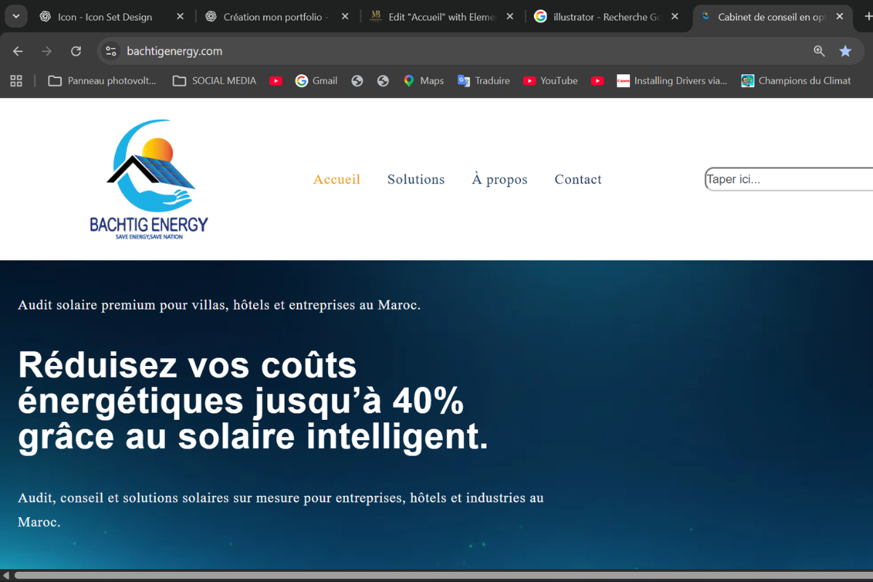Expand the Panneau photovolt... bookmarks folder
Viewport: 873px width, 582px height.
(103, 81)
